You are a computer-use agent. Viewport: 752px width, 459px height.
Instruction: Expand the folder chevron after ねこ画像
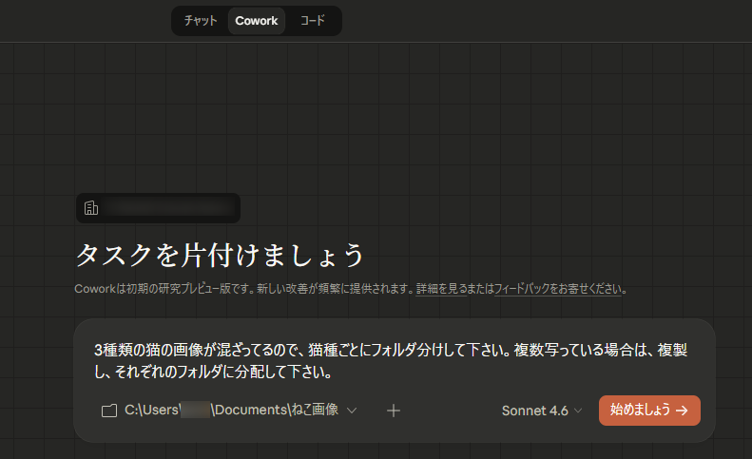[x=352, y=411]
